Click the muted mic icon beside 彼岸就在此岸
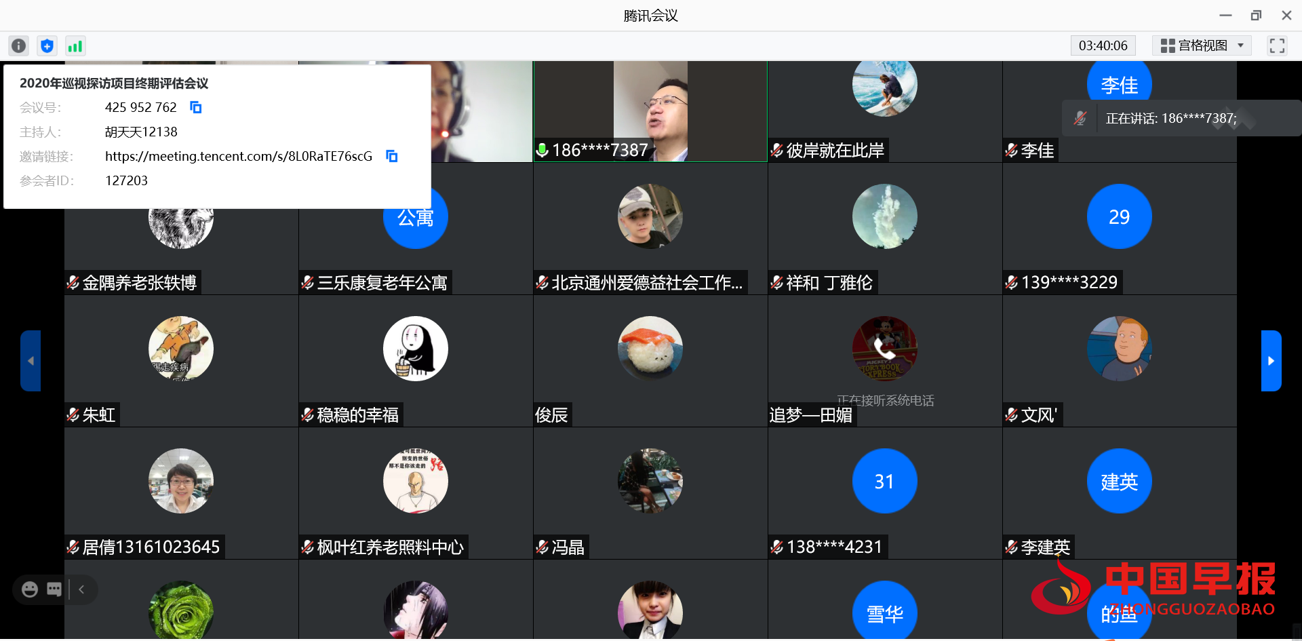 tap(777, 151)
